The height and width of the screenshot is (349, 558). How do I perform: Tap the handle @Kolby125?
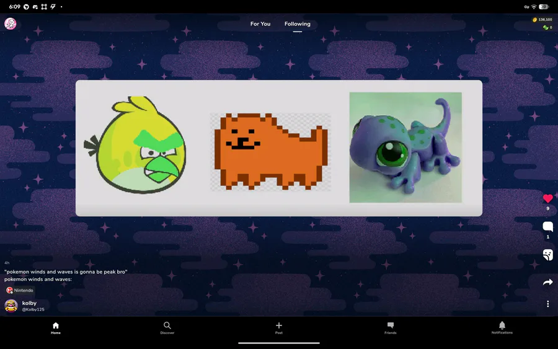(33, 309)
